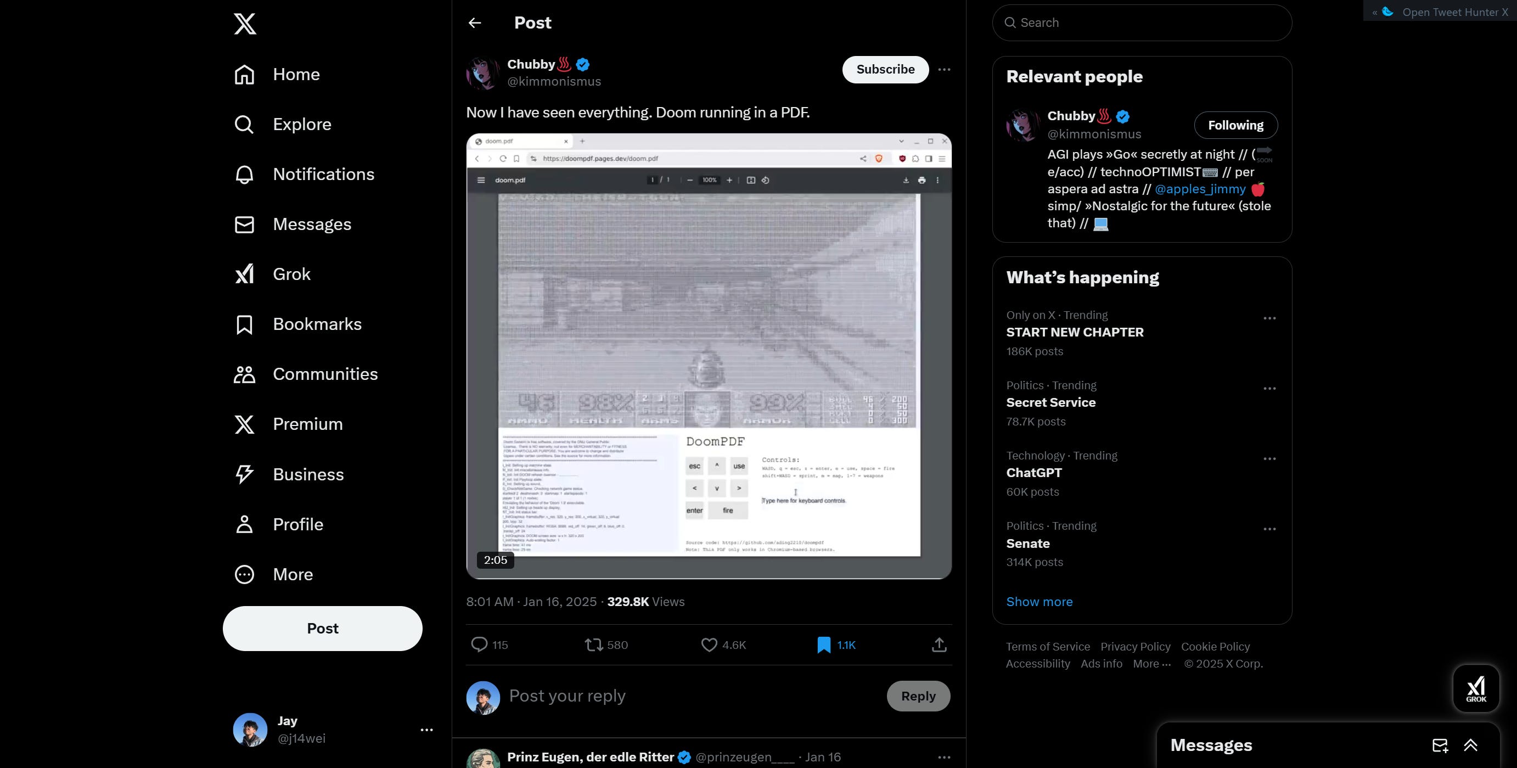Click the Bookmarks ribbon icon in the sidebar
1517x768 pixels.
(244, 324)
